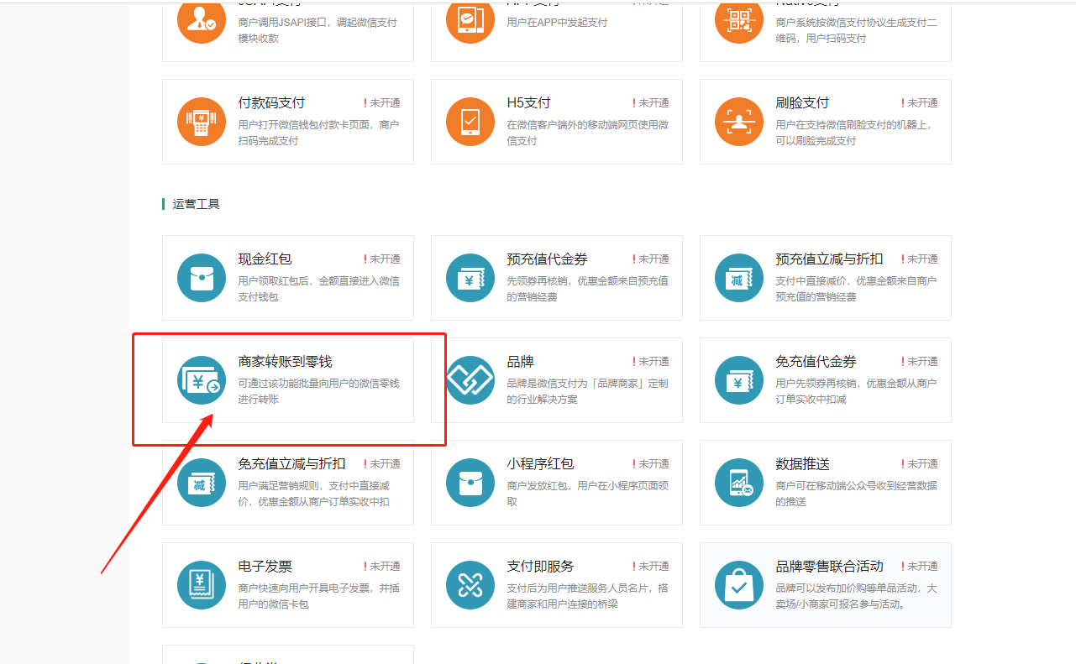Click the 品牌 linked-diamonds icon
Screen dimensions: 1076x664
470,380
